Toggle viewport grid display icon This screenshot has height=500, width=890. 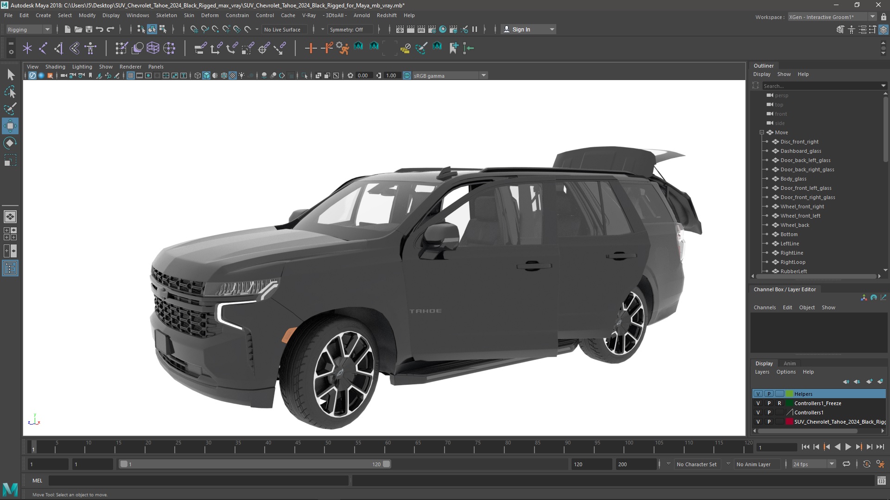[131, 75]
